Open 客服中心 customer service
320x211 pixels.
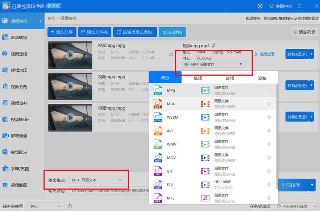281,6
